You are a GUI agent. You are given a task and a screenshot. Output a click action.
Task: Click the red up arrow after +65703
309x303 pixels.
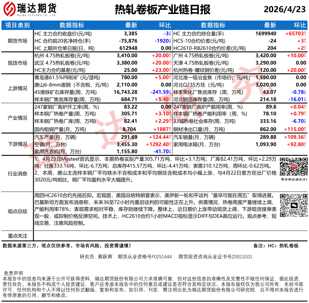pos(305,34)
